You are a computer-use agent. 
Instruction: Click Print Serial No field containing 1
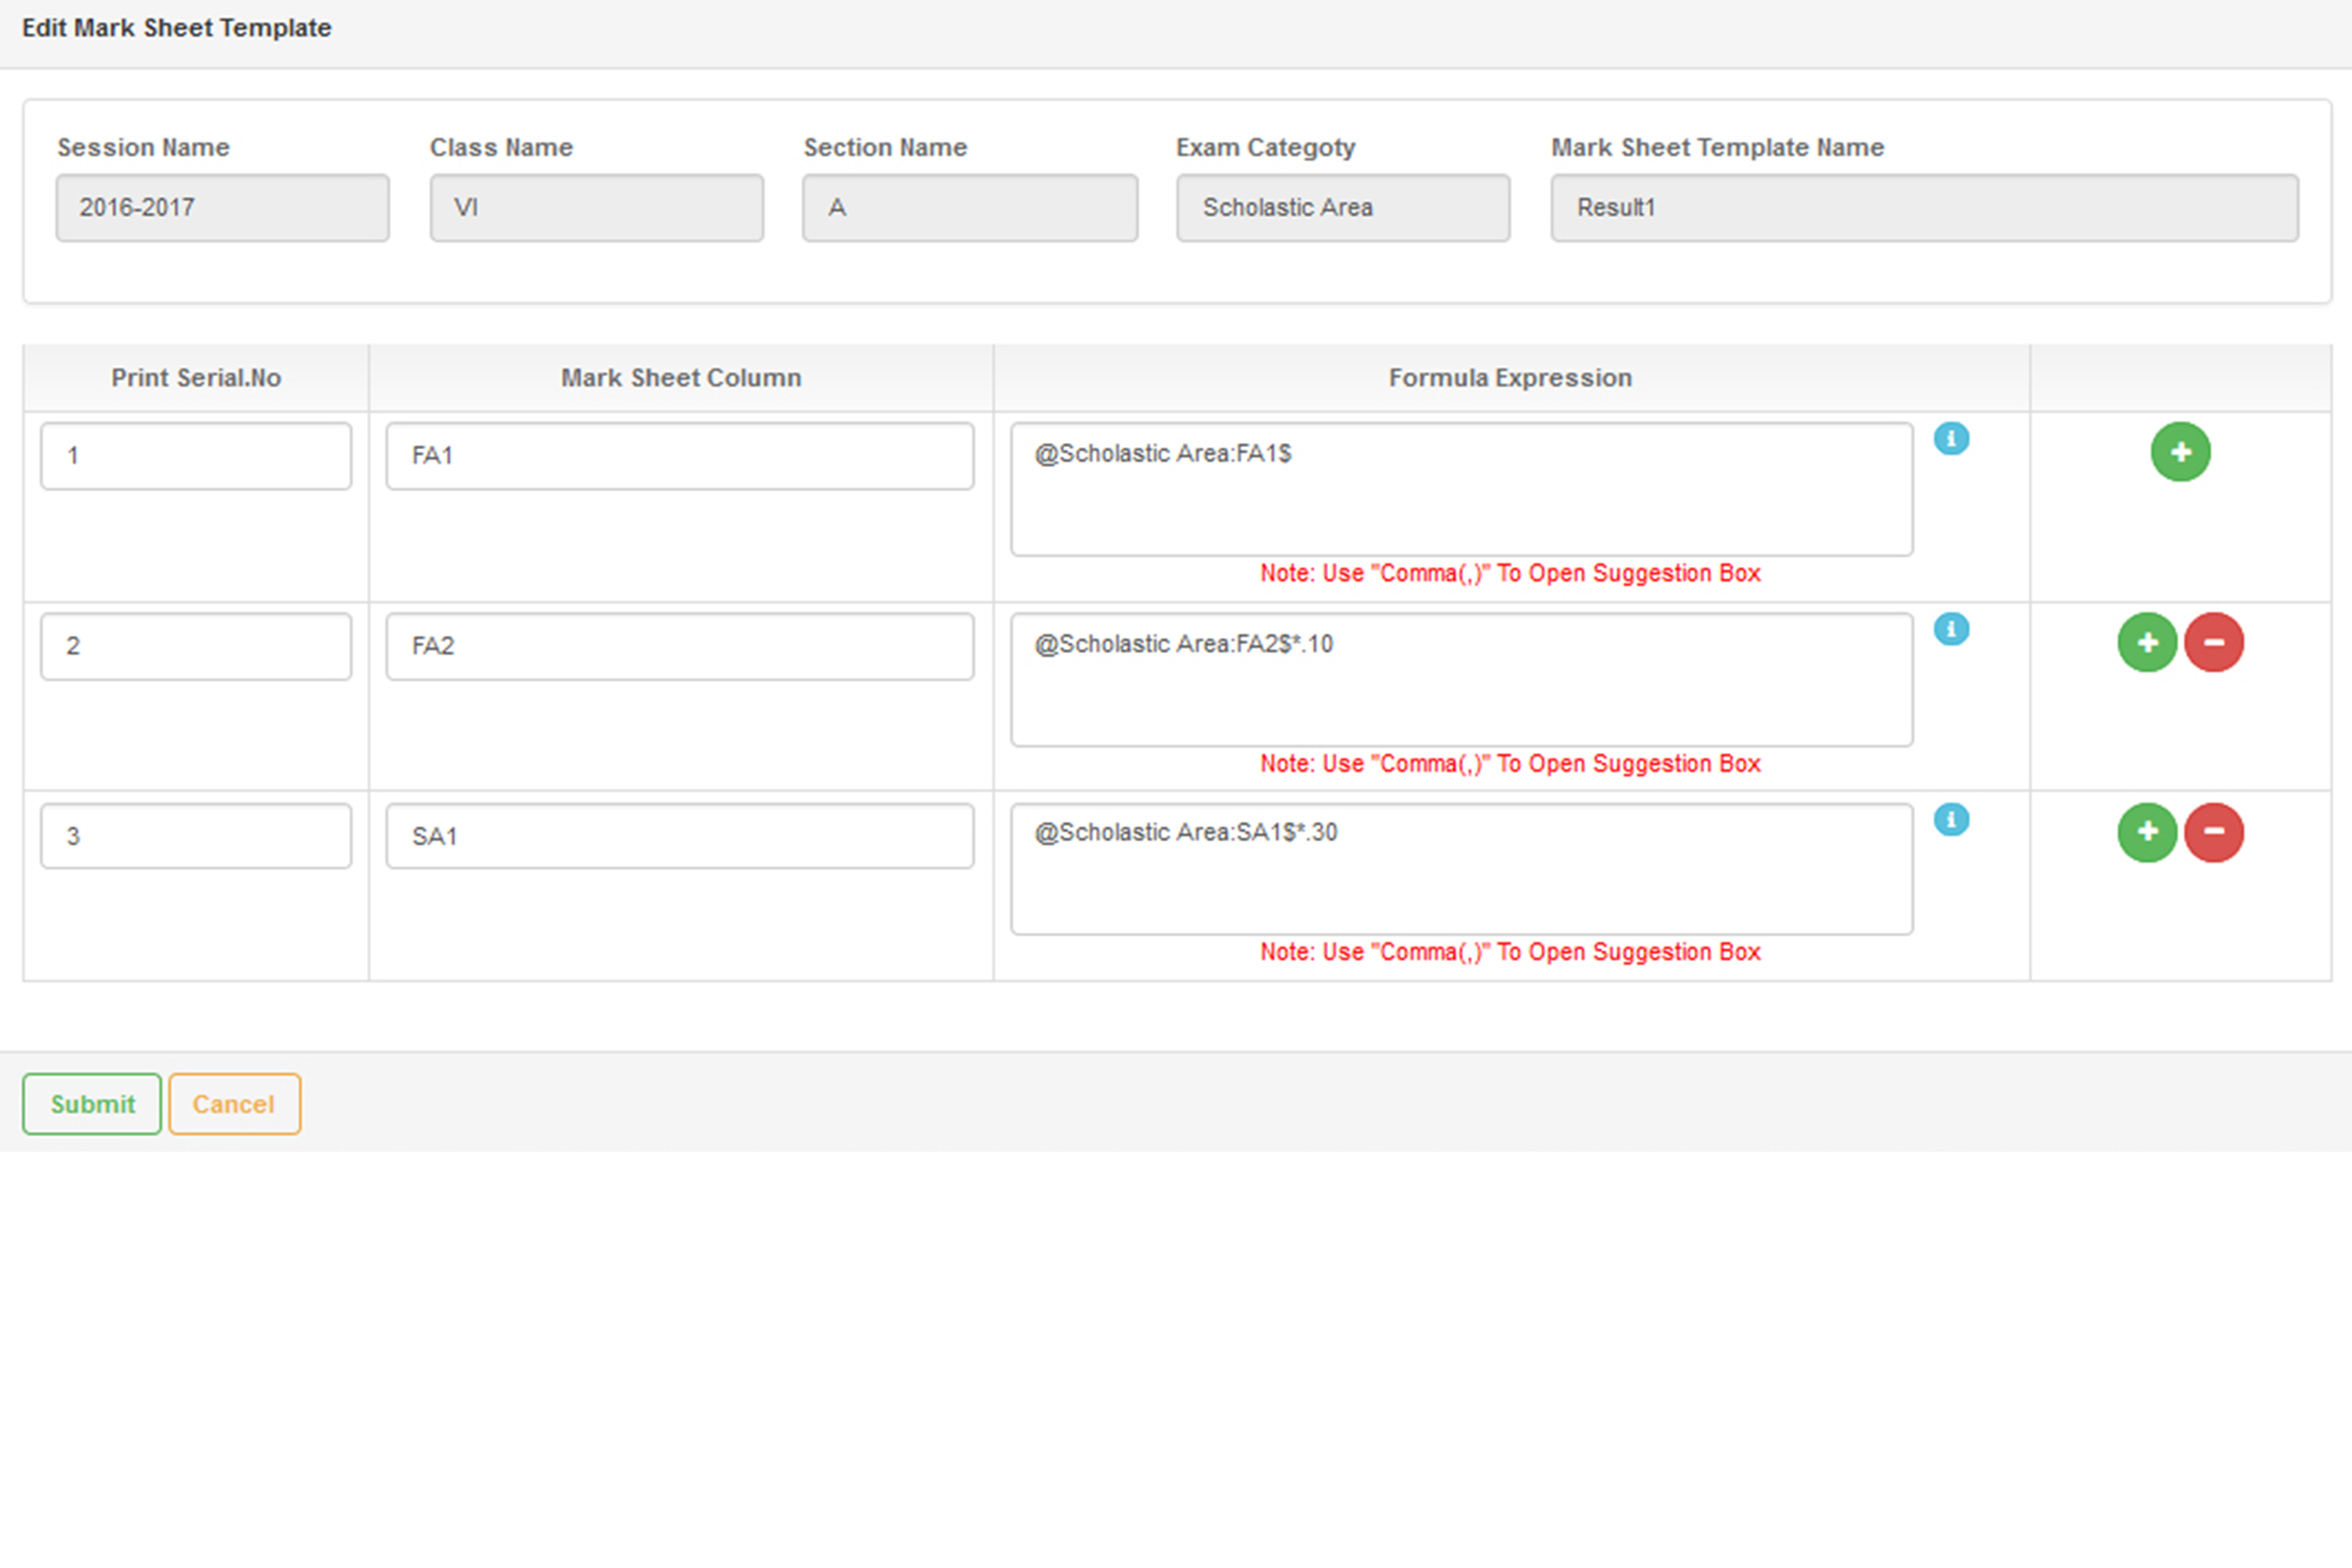coord(196,456)
